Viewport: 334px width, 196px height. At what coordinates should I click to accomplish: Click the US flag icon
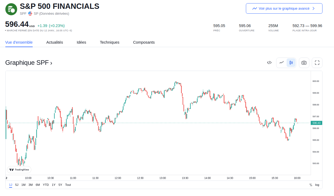pos(30,13)
